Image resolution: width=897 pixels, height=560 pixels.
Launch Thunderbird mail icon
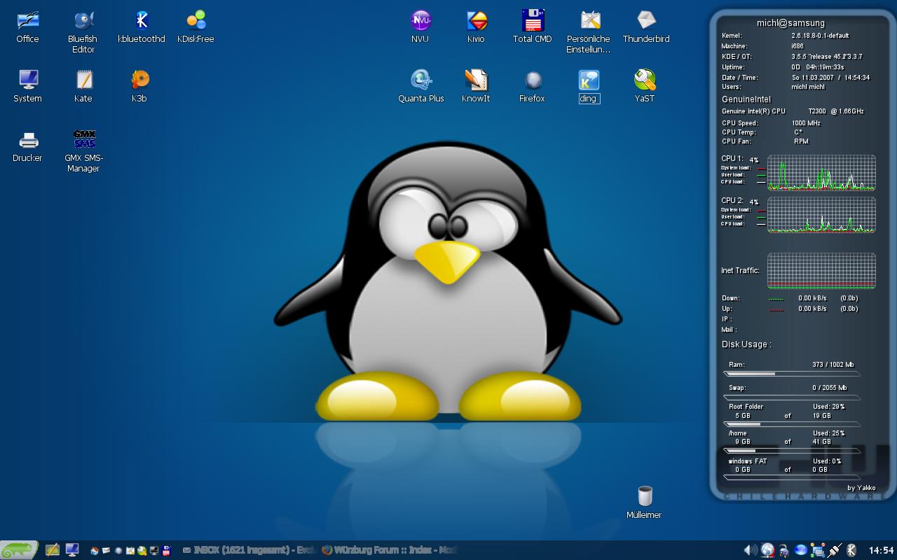pyautogui.click(x=646, y=27)
